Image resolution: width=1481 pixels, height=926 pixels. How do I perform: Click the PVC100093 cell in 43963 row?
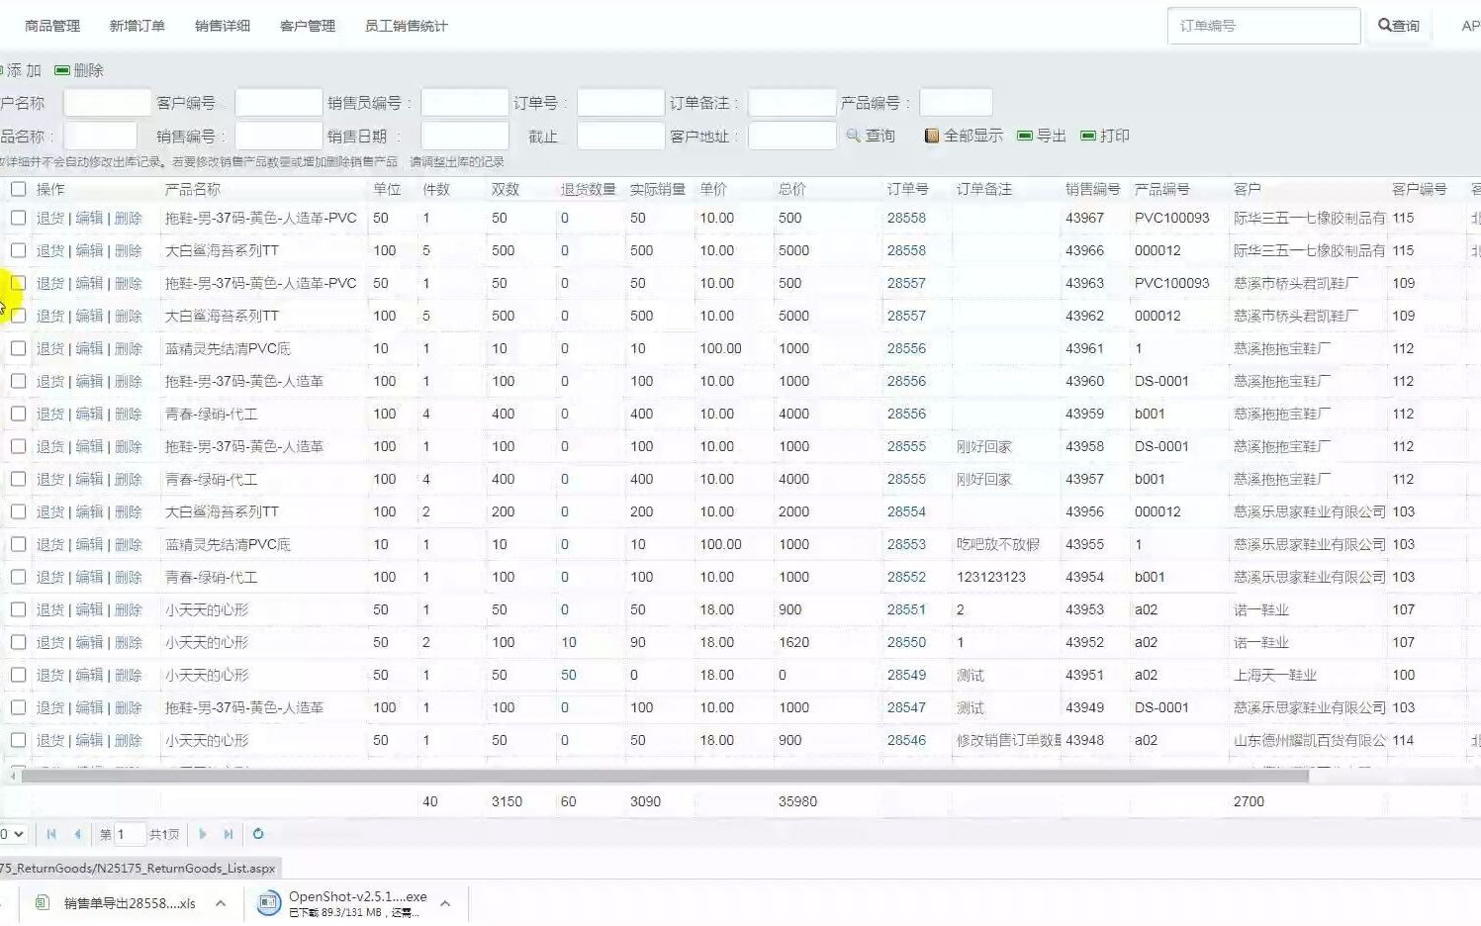[x=1172, y=283]
